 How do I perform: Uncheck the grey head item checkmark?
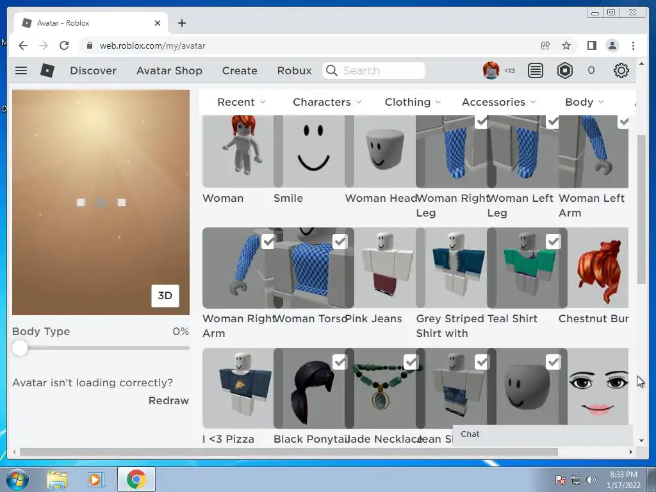pyautogui.click(x=553, y=362)
